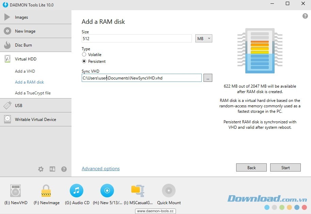This screenshot has width=311, height=214.
Task: Open the MB size unit dropdown
Action: click(204, 39)
